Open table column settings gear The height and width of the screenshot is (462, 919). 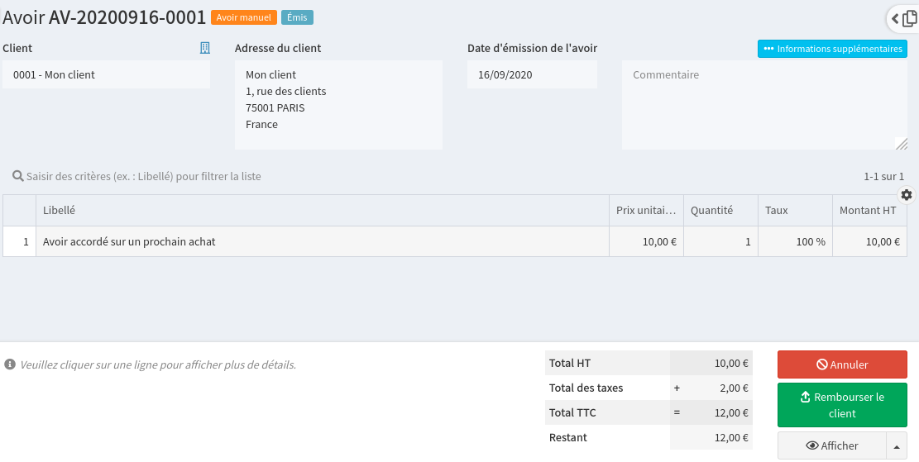tap(907, 195)
